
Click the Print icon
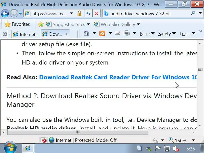pos(126,33)
